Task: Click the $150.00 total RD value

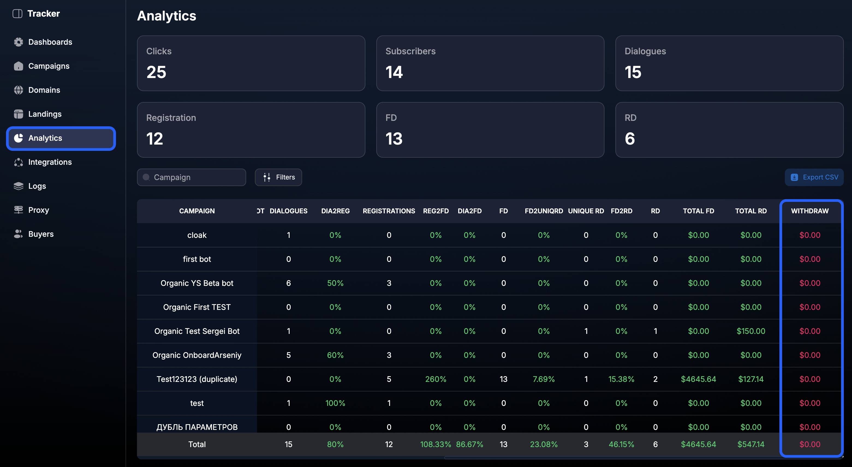Action: coord(750,331)
